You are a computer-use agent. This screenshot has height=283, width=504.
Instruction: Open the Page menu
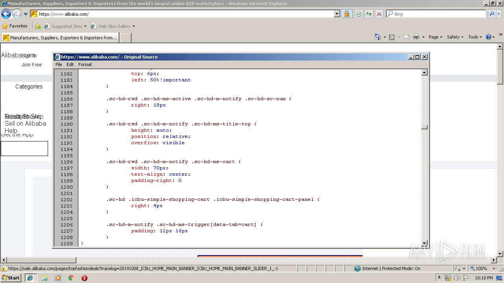click(435, 37)
